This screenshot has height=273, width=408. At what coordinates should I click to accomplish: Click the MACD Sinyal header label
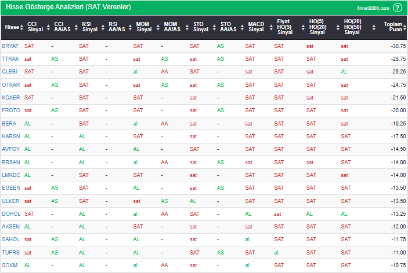click(256, 27)
